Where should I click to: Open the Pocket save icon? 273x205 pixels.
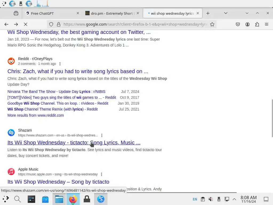click(238, 24)
